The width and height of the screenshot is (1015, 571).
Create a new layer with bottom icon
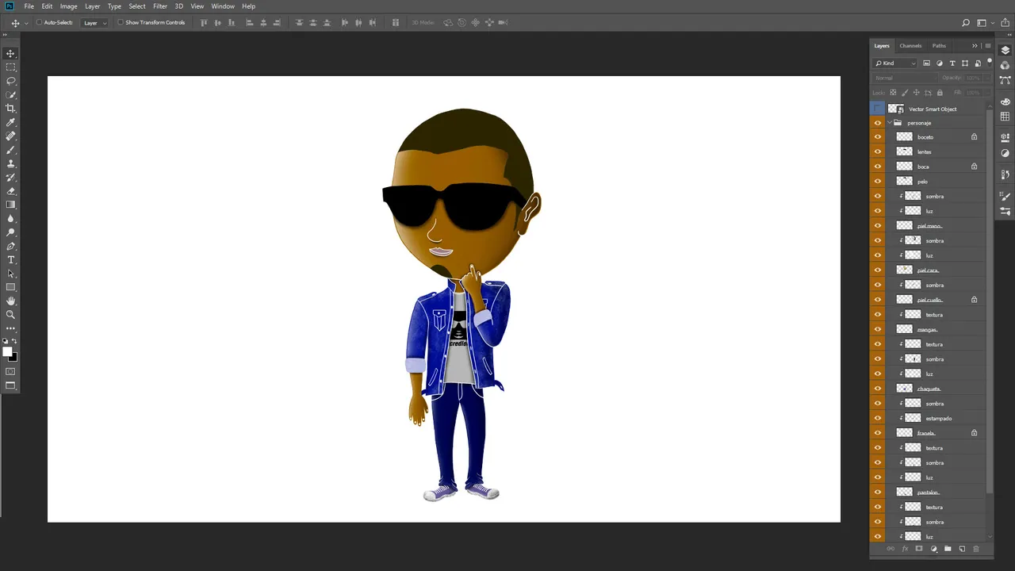tap(962, 549)
